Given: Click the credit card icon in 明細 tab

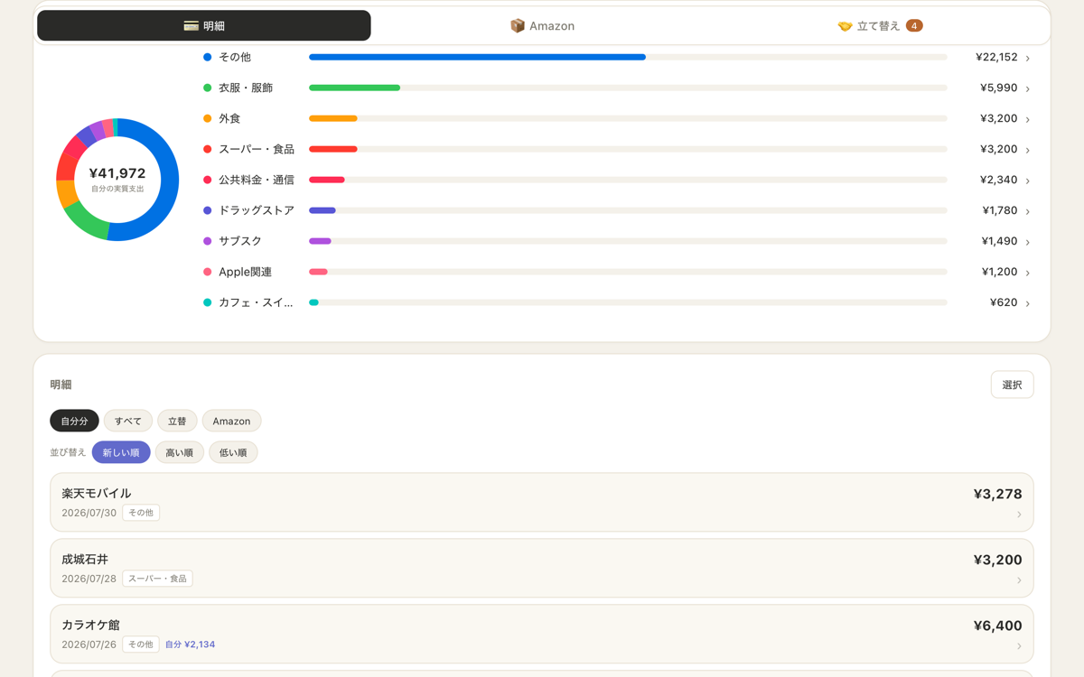Looking at the screenshot, I should coord(191,26).
